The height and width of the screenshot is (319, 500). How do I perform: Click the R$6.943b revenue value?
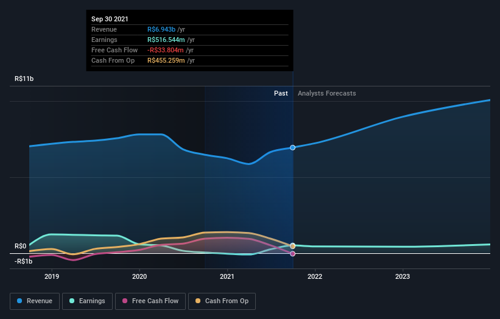pyautogui.click(x=161, y=29)
